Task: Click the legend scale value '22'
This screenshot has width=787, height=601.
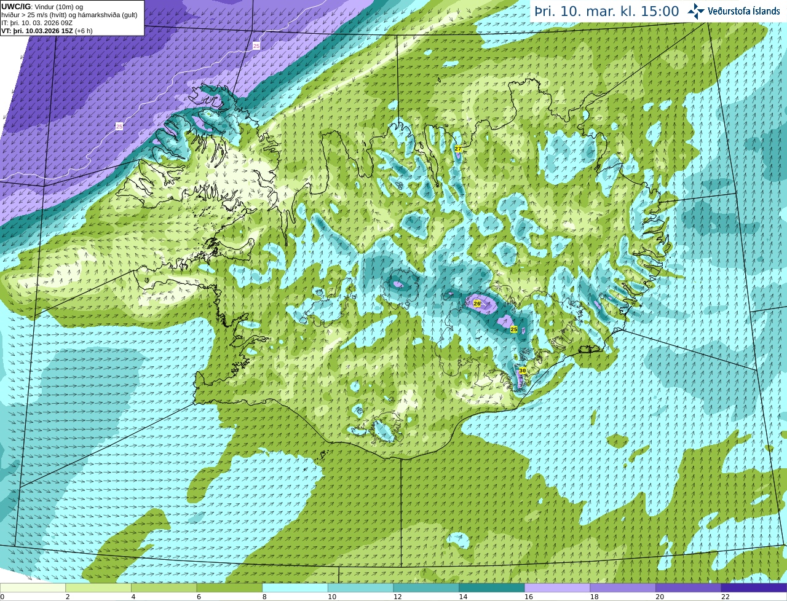Action: click(726, 597)
